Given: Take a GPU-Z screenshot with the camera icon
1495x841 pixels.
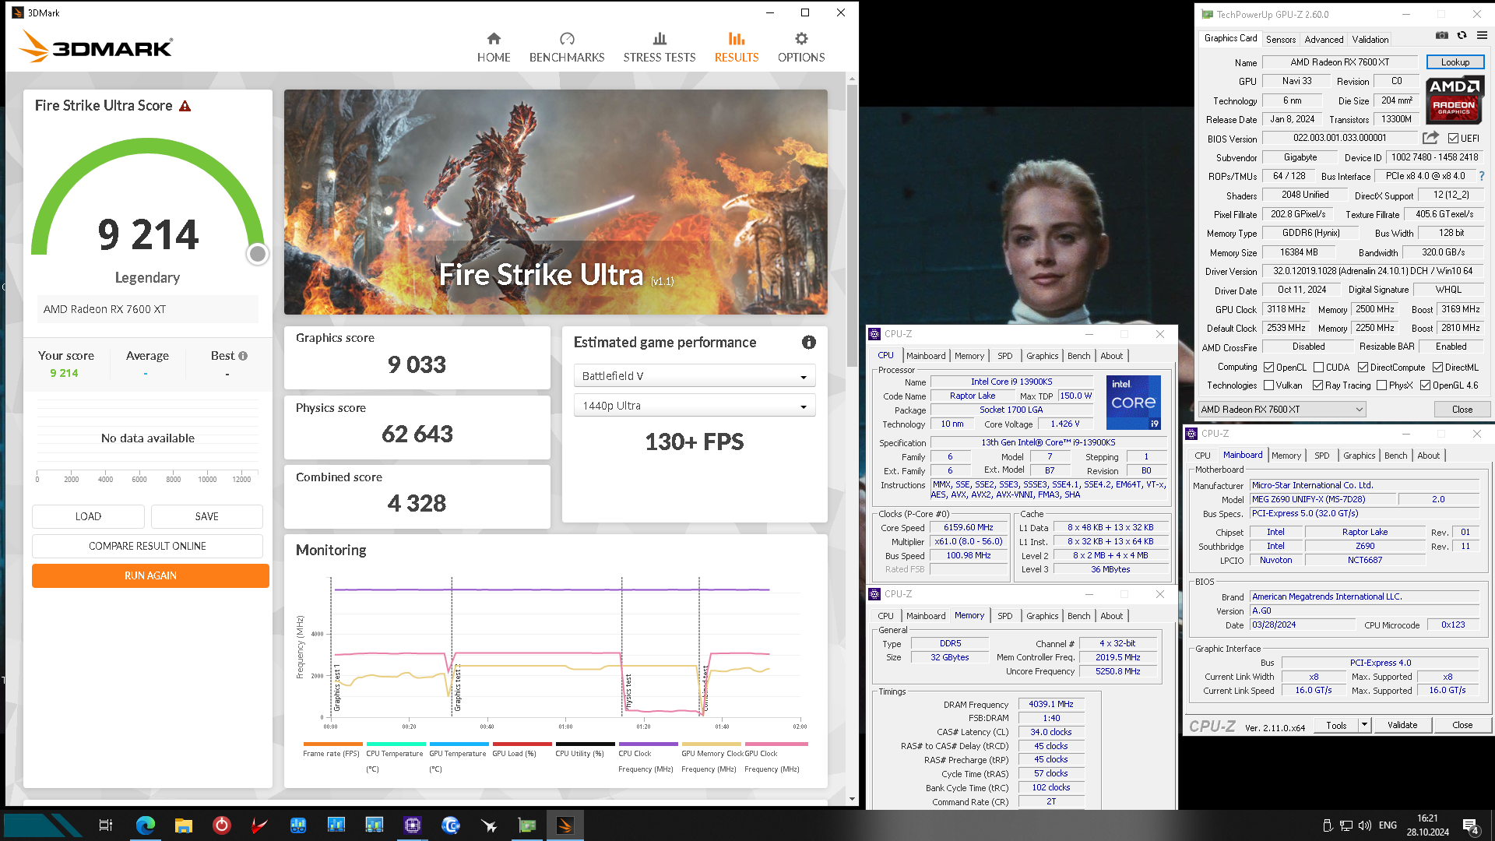Looking at the screenshot, I should [x=1442, y=35].
